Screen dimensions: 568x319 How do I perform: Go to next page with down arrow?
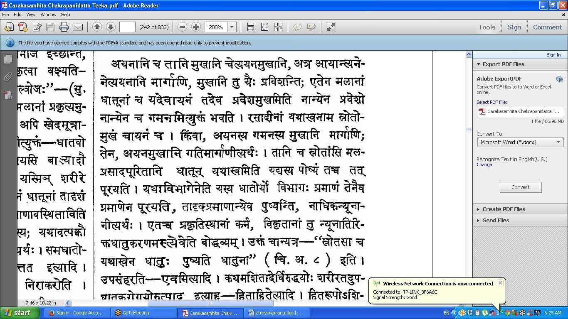point(111,27)
